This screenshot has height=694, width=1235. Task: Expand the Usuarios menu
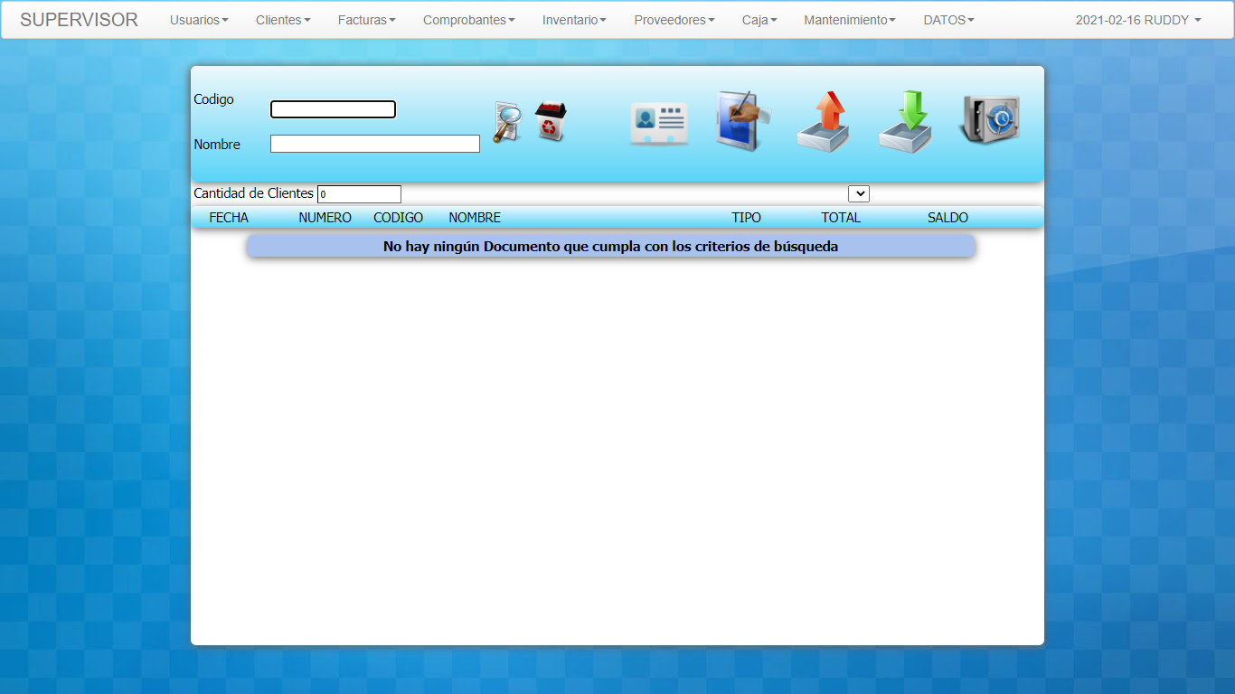[x=199, y=20]
